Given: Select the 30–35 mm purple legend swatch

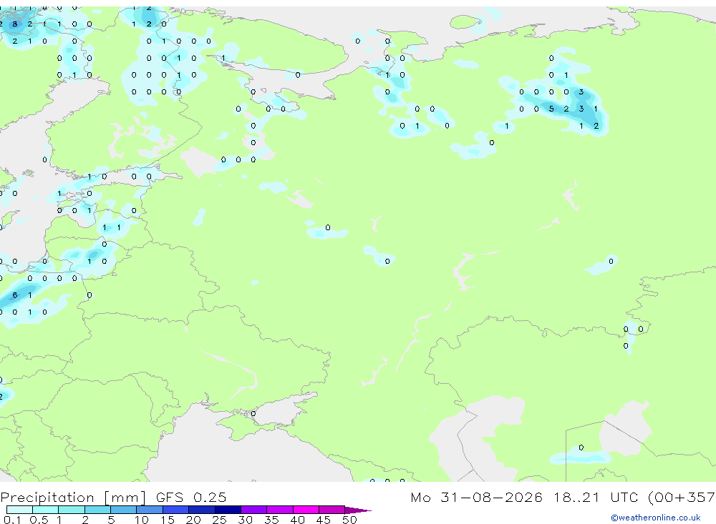Looking at the screenshot, I should [x=253, y=510].
